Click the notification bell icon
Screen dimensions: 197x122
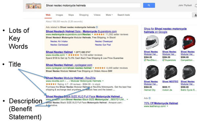click(x=196, y=6)
